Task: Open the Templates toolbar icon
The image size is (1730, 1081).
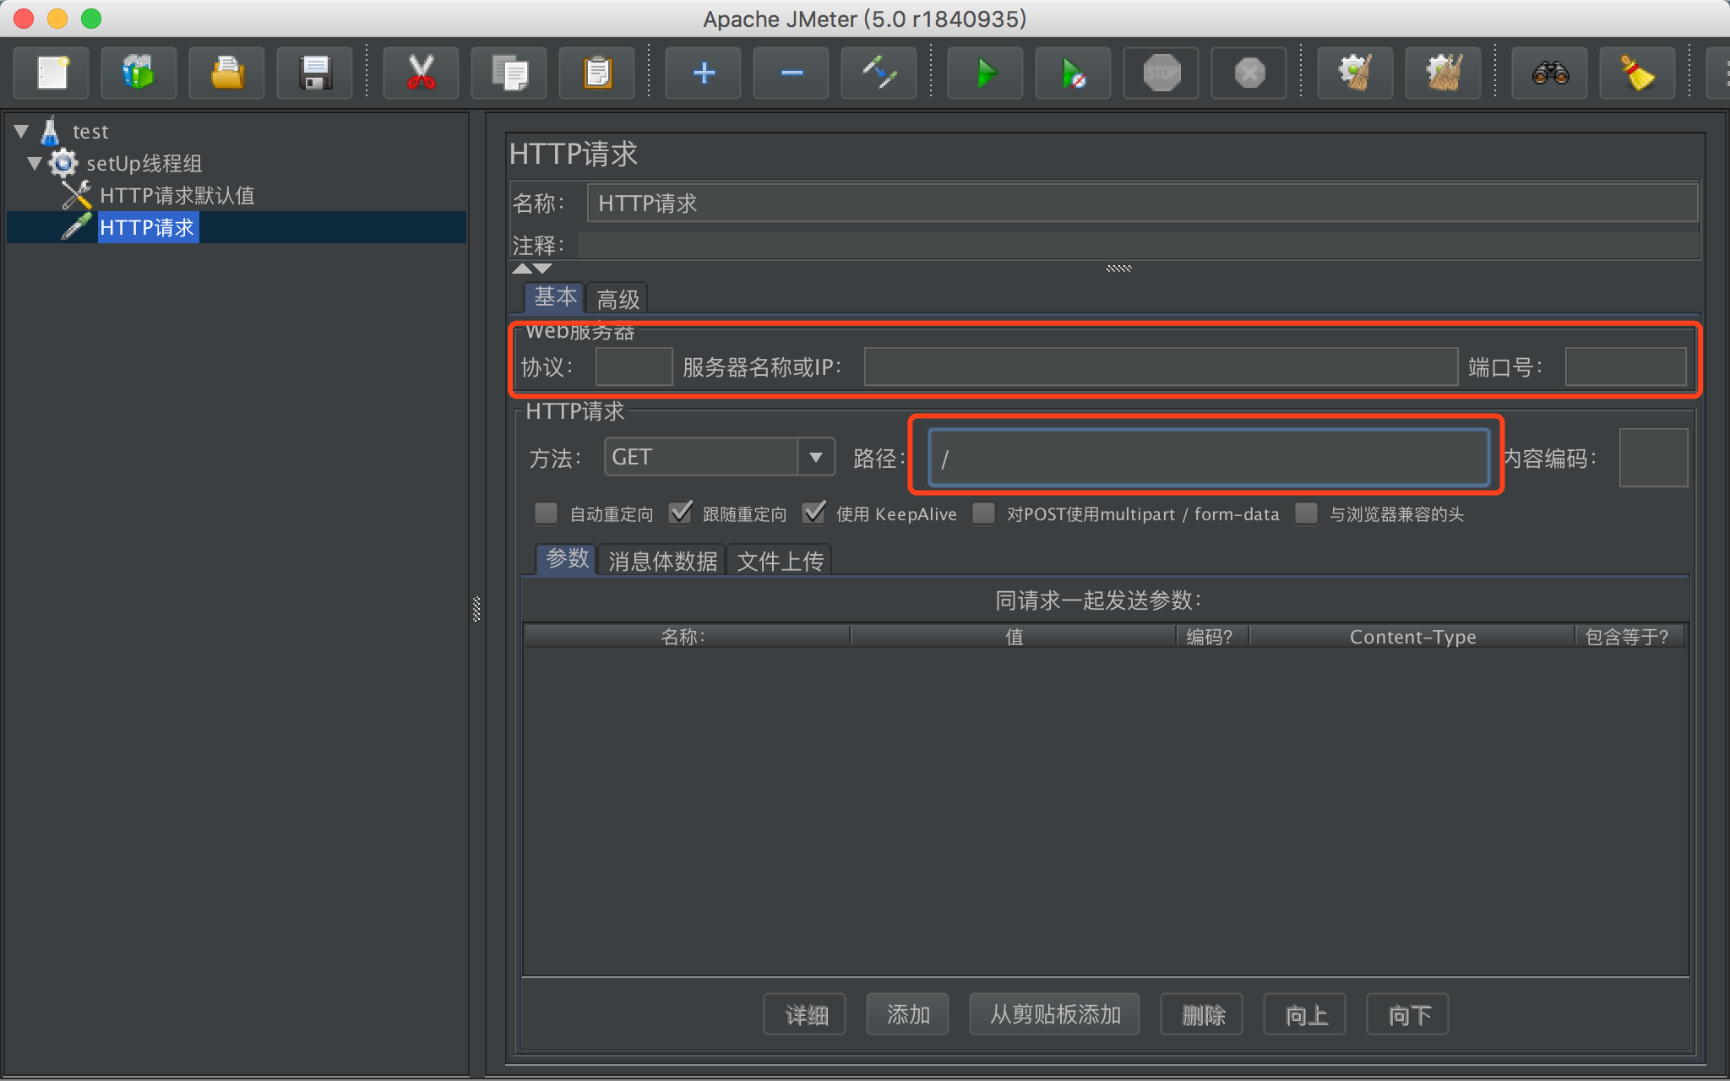Action: point(139,73)
